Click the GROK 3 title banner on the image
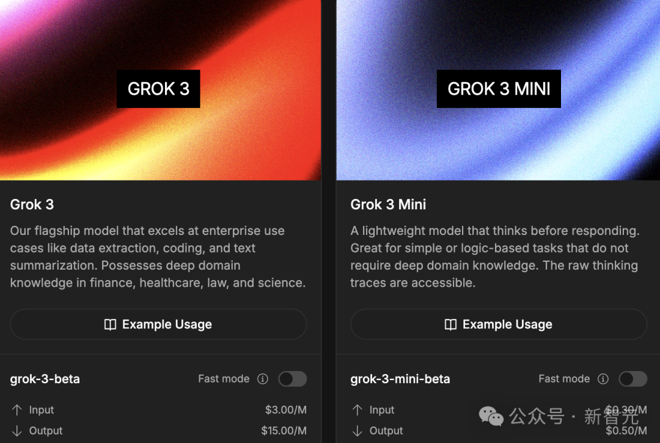The height and width of the screenshot is (443, 660). point(158,88)
